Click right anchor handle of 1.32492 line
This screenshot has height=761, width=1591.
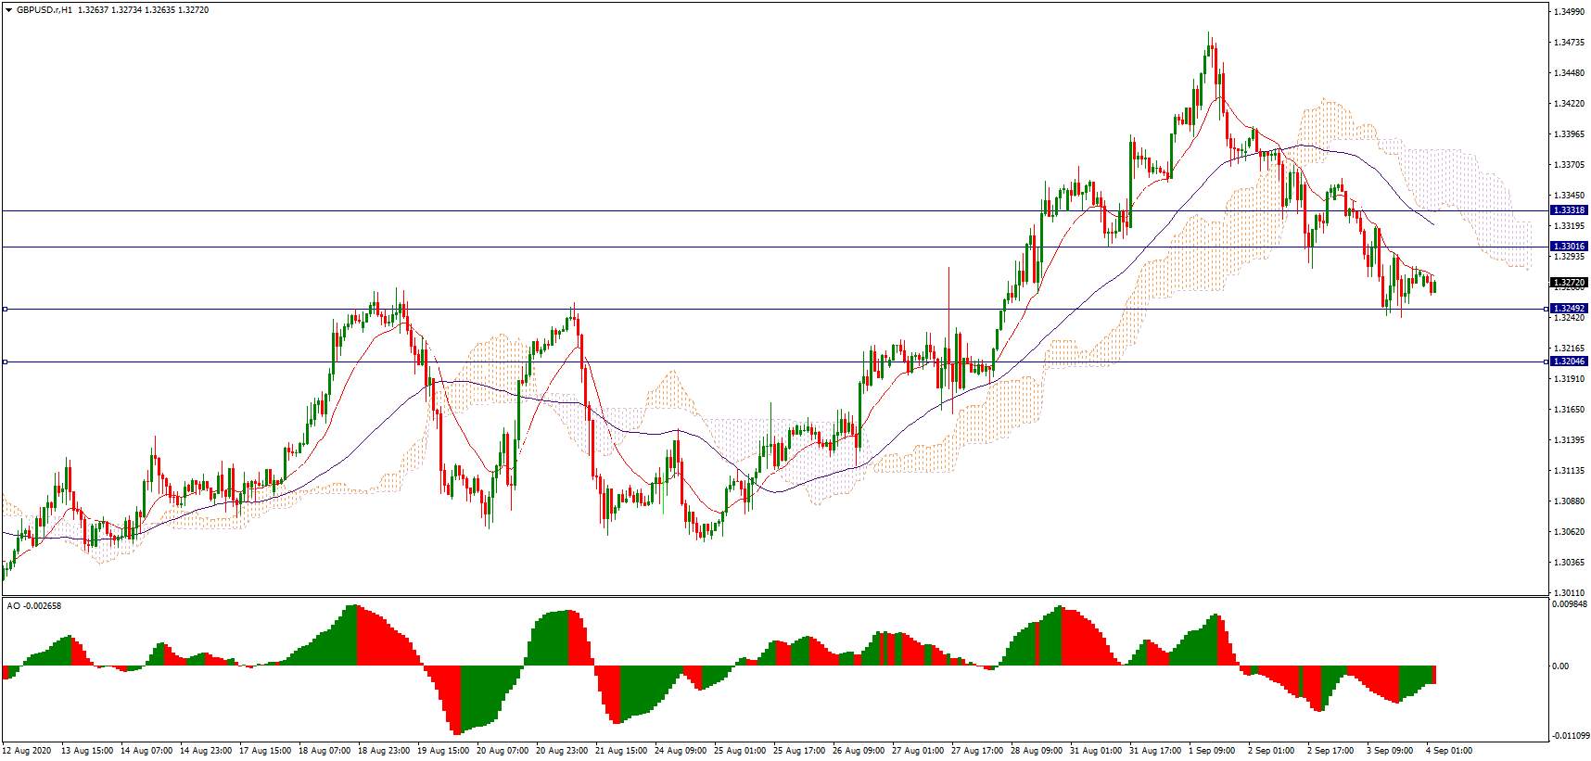coord(1546,309)
